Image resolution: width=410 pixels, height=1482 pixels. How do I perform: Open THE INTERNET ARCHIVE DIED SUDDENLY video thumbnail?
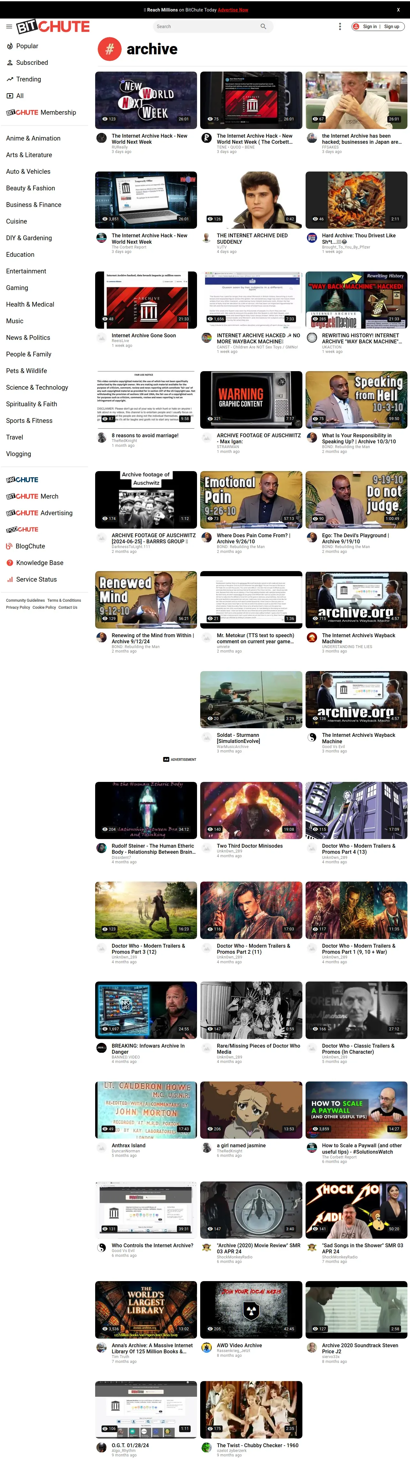(x=251, y=200)
